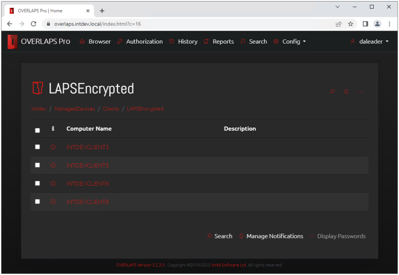Open Search from the top navigation
The height and width of the screenshot is (275, 399).
point(254,42)
